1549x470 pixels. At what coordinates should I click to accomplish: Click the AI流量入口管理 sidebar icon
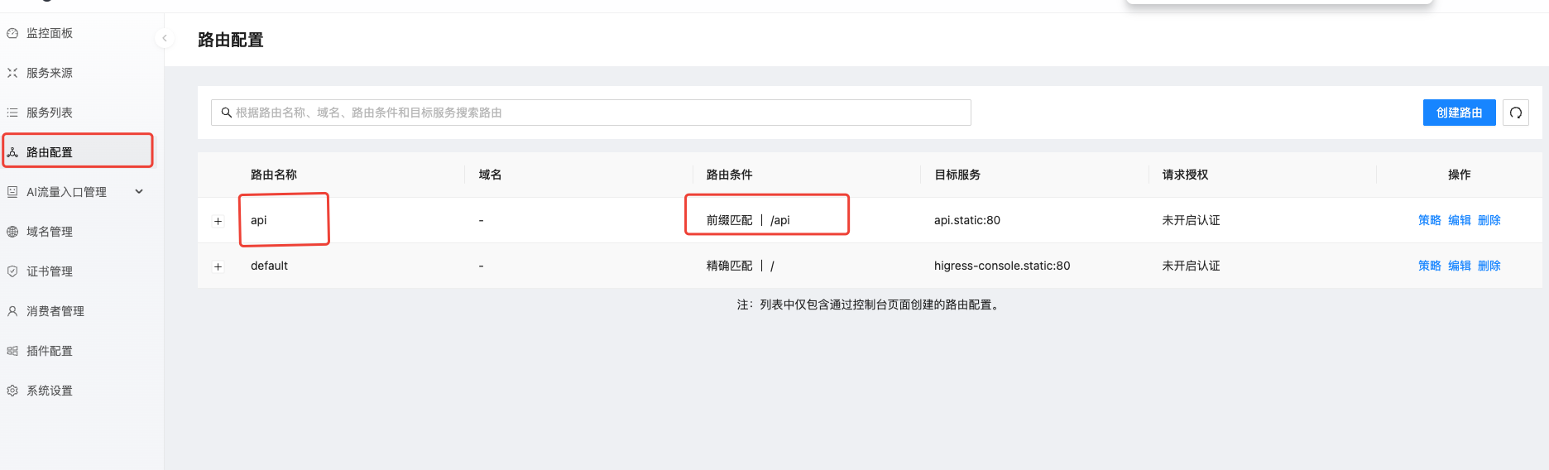click(12, 192)
